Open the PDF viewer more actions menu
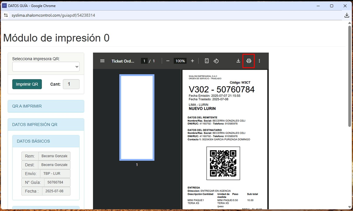353x211 pixels. (x=259, y=61)
